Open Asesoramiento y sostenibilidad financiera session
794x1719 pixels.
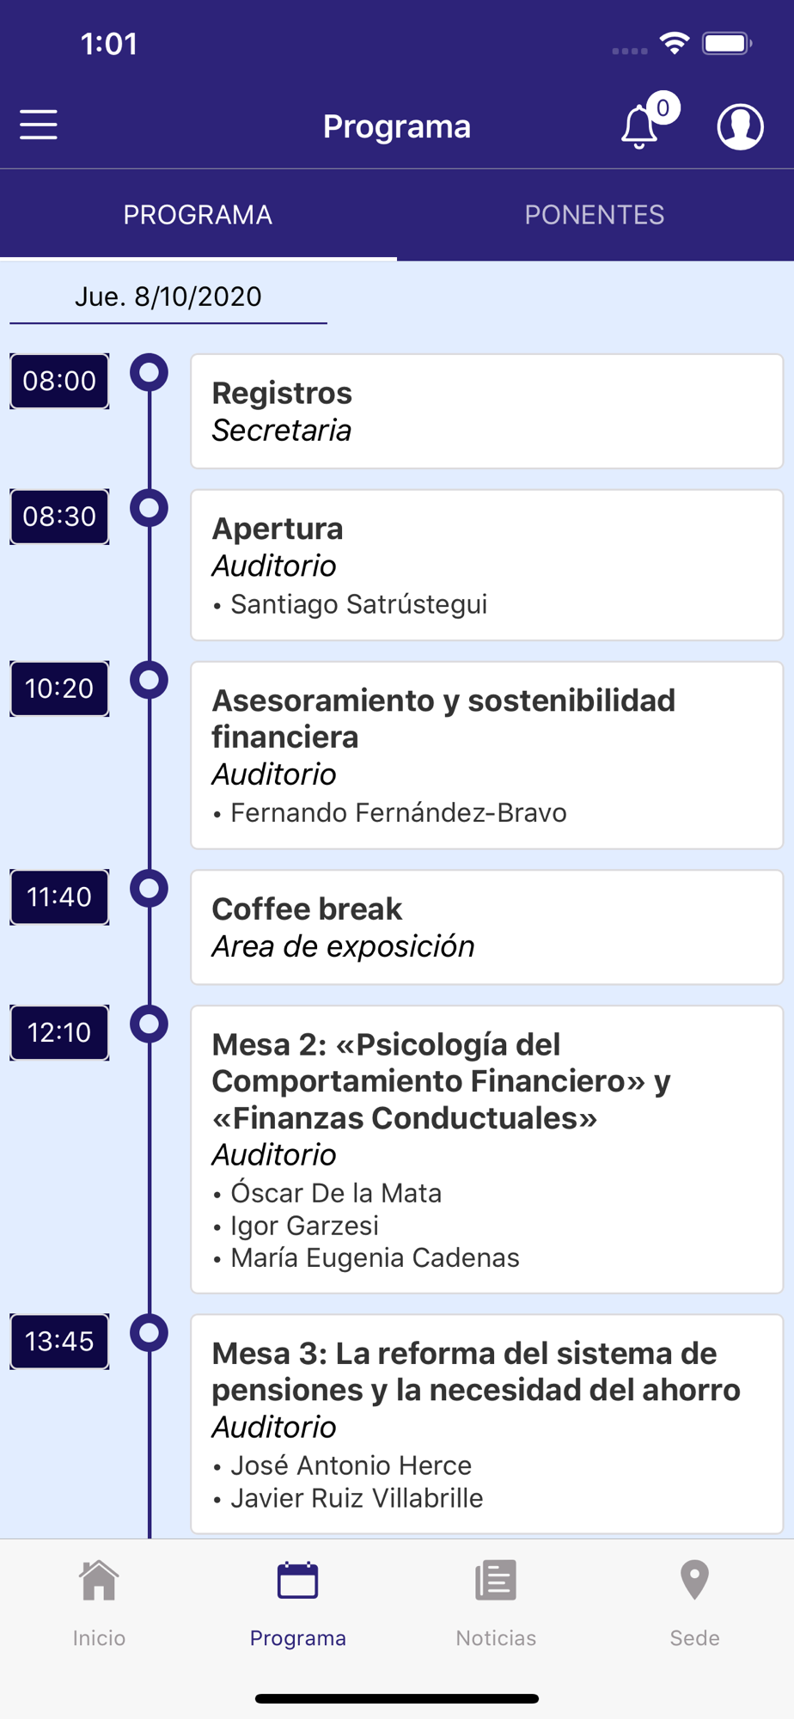click(x=487, y=756)
